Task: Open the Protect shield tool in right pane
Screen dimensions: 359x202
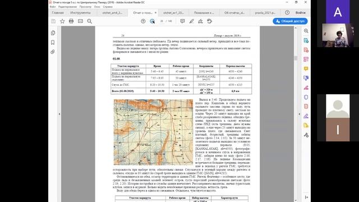Action: click(306, 97)
